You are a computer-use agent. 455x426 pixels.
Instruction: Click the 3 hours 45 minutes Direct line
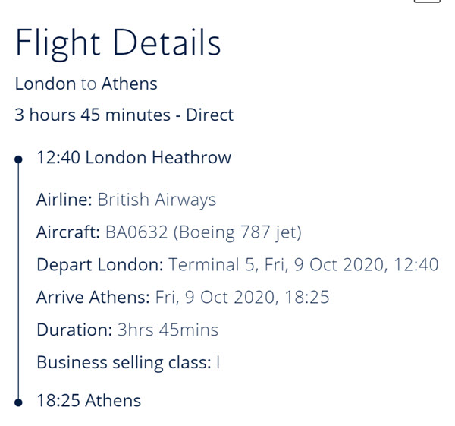(x=124, y=115)
